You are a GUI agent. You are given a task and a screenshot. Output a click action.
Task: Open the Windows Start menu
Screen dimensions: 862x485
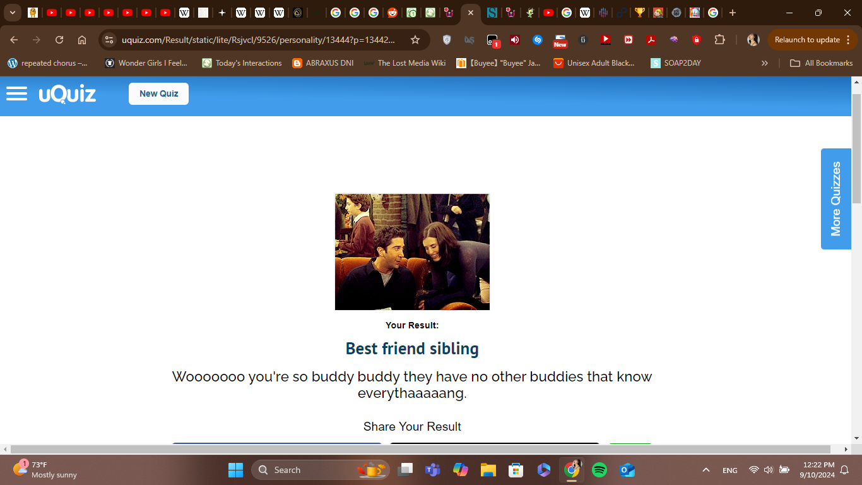(235, 470)
